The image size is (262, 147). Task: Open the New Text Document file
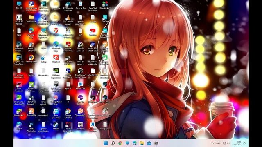(93, 7)
